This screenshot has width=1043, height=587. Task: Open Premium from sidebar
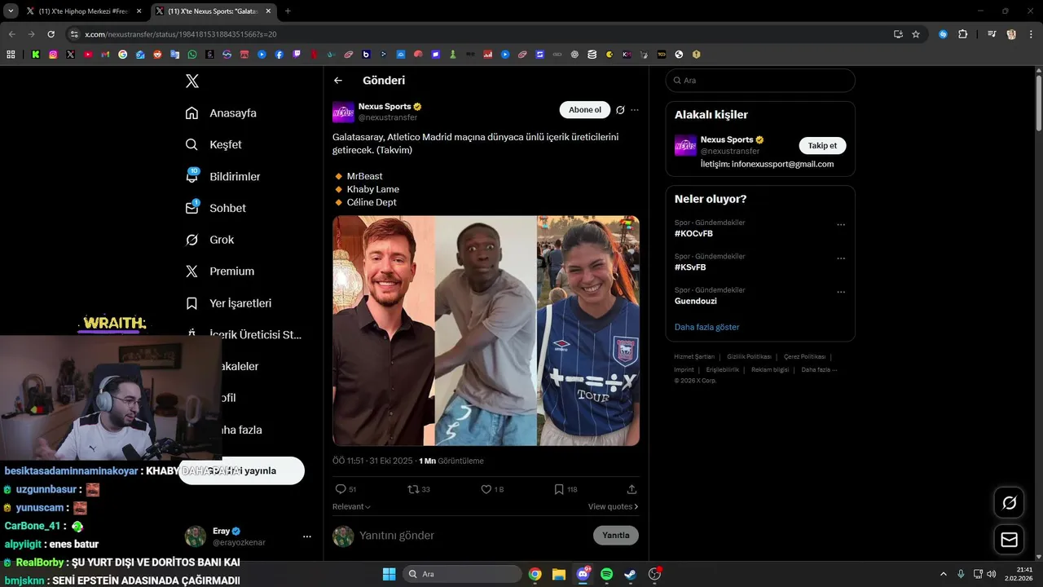(219, 271)
